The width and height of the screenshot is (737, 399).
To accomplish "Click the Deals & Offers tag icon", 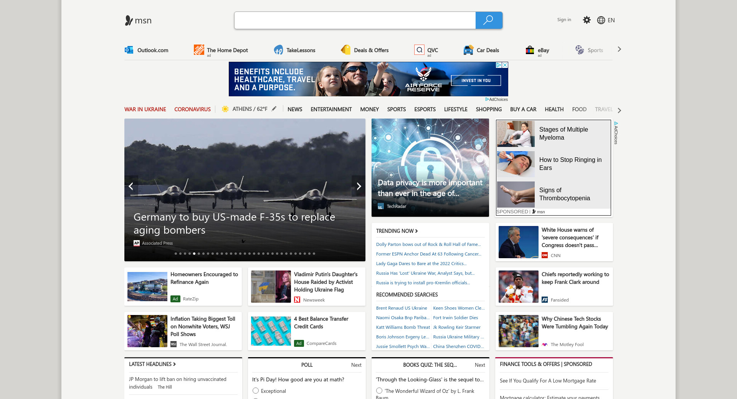I will pyautogui.click(x=346, y=50).
